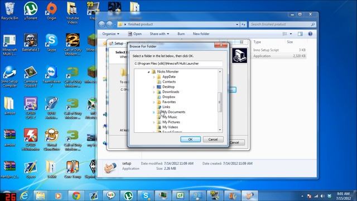The height and width of the screenshot is (201, 357).
Task: Launch Camtasia Studio 8 shortcut
Action: coord(31,77)
